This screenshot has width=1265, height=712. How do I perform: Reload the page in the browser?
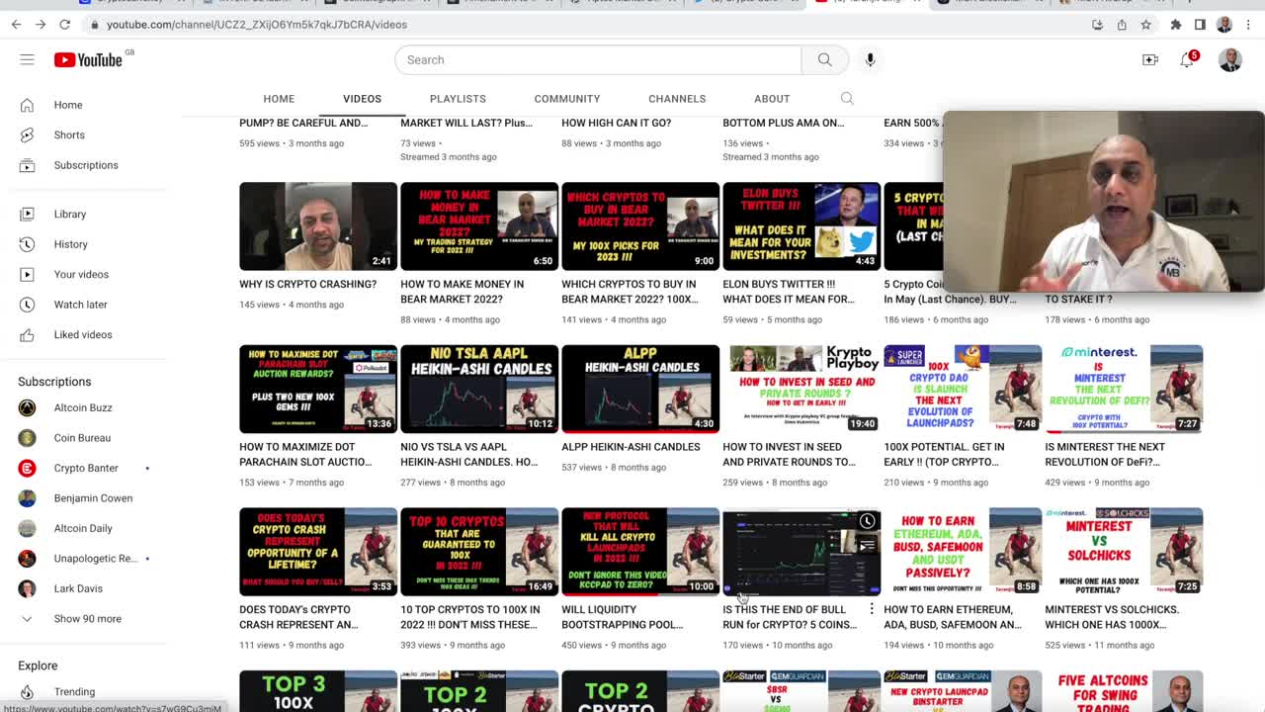coord(64,25)
